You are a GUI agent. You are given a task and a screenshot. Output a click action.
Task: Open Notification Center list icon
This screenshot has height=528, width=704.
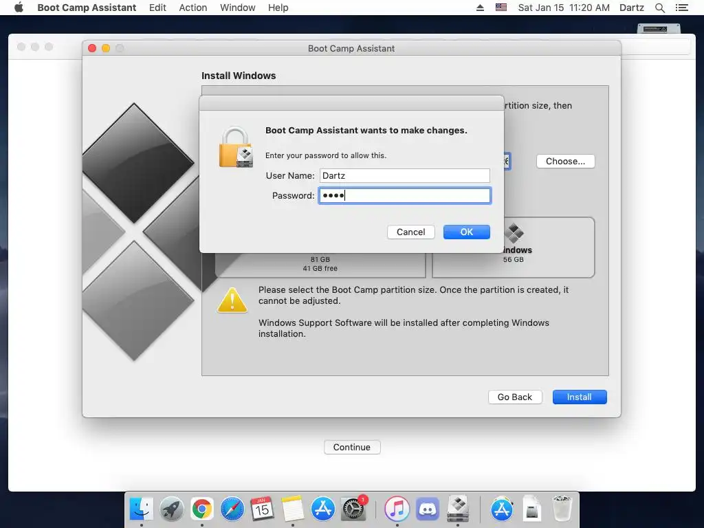681,8
